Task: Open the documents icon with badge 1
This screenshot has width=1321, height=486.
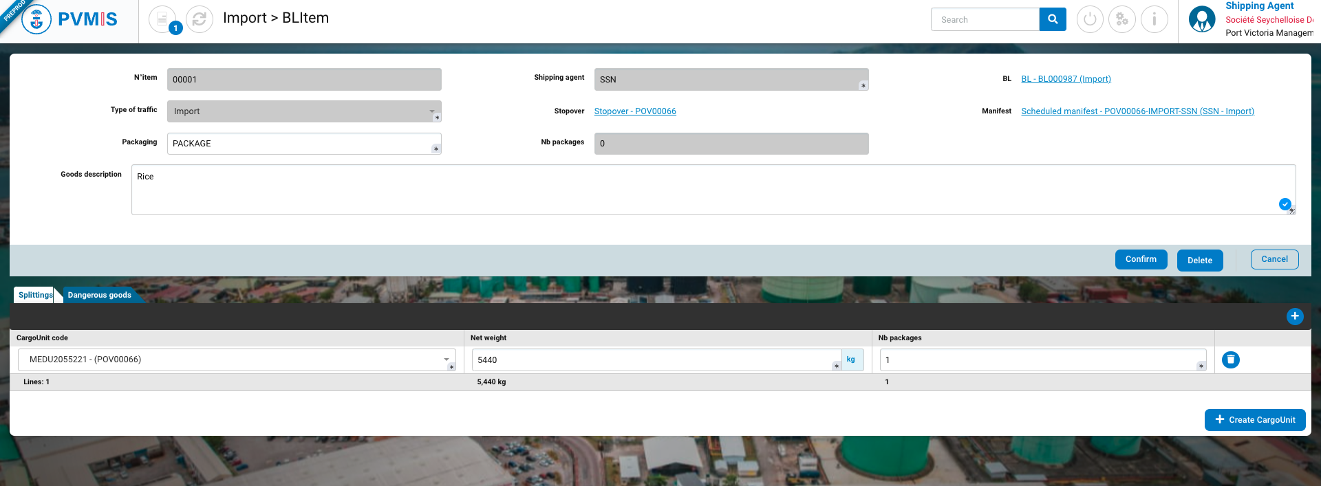Action: [162, 19]
